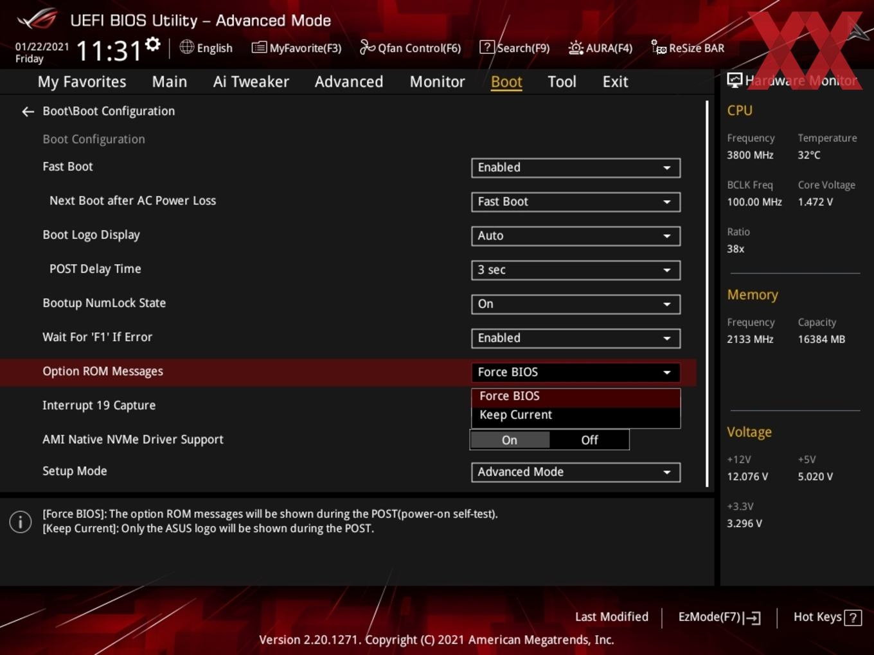Select the Interrupt 19 Capture row
This screenshot has width=874, height=655.
[x=99, y=405]
